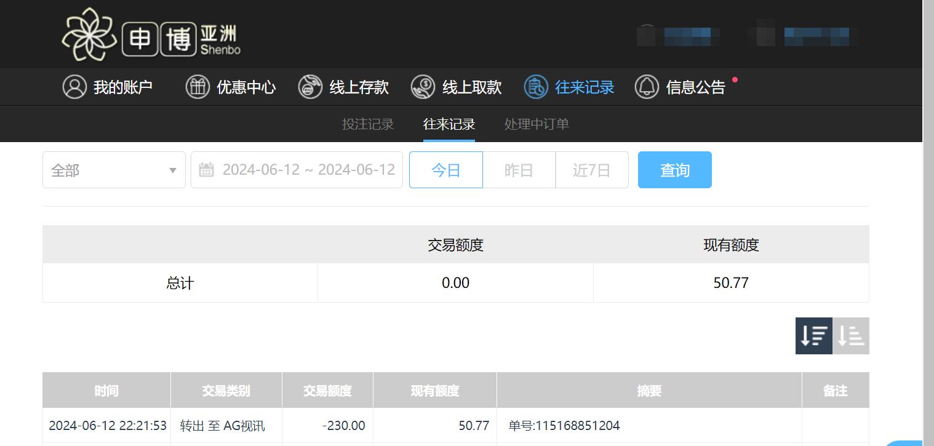The height and width of the screenshot is (446, 934).
Task: Switch to the 投注记录 tab
Action: click(x=367, y=124)
